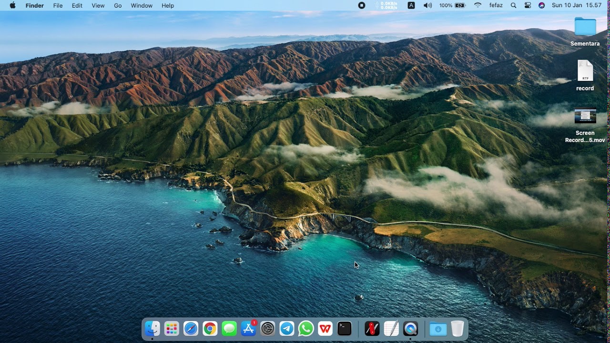Screen dimensions: 610x343
Task: Open the View menu
Action: click(x=98, y=5)
